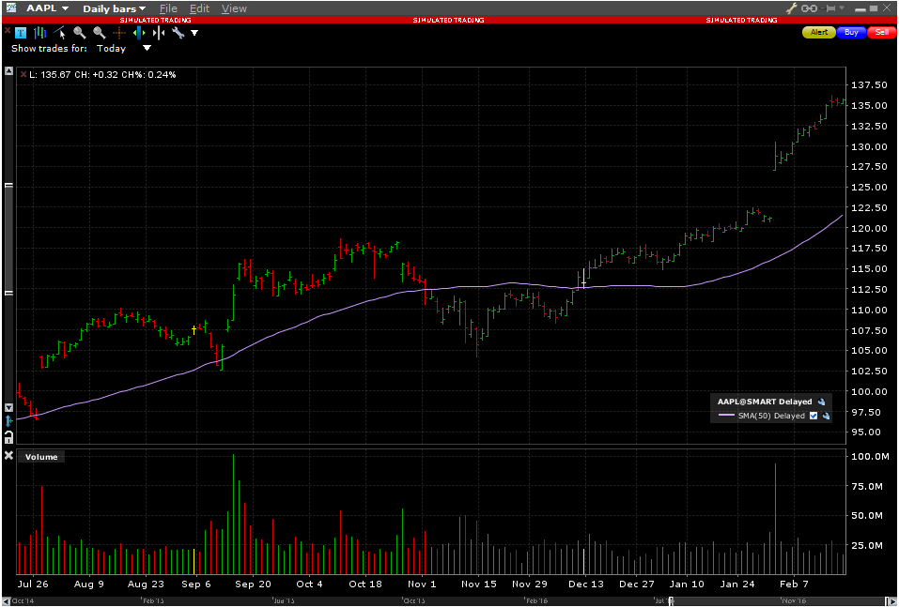Edit SMA(50) settings wrench icon

coord(826,417)
